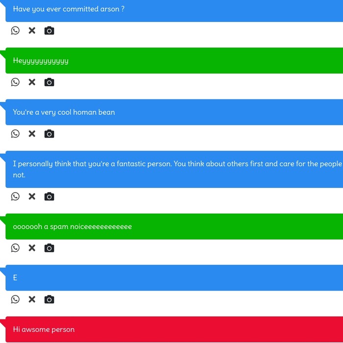Screen dimensions: 343x343
Task: Delete the 'Have you ever committed arson' message
Action: 32,30
